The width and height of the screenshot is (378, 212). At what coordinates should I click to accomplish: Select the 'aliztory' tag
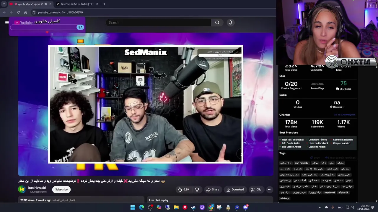pyautogui.click(x=285, y=198)
